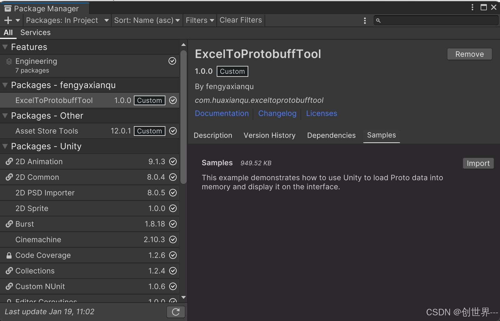500x321 pixels.
Task: Select the 2D PSD Importer package
Action: click(x=90, y=193)
